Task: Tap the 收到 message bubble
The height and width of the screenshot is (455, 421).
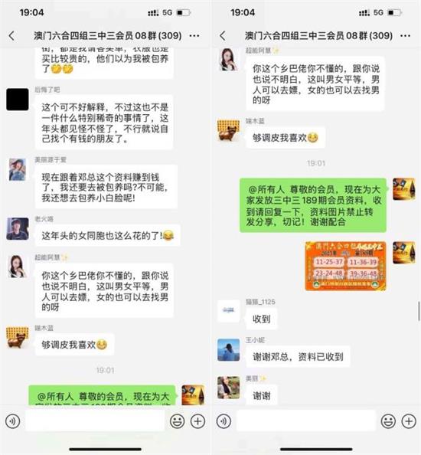Action: (262, 319)
